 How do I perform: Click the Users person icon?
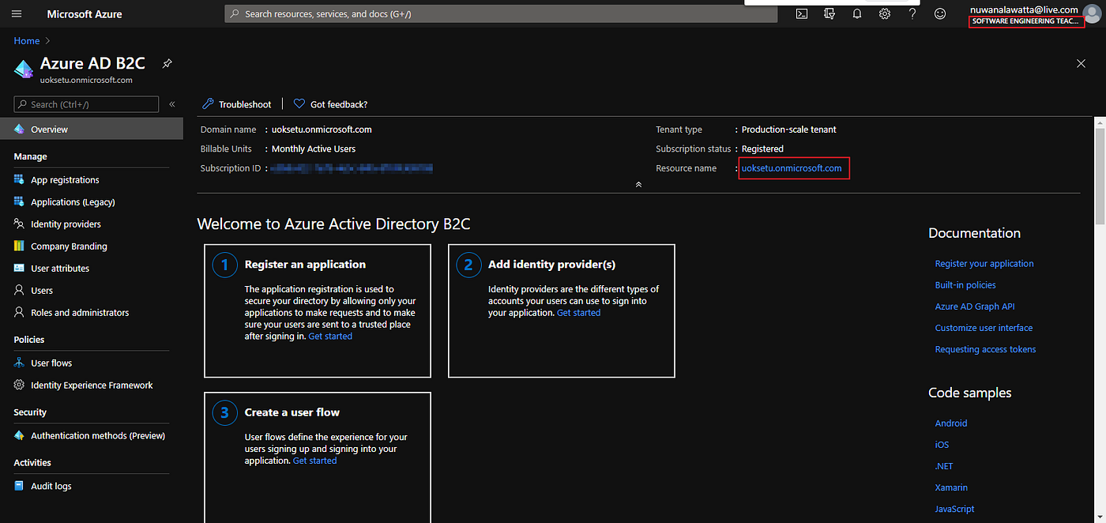(20, 291)
